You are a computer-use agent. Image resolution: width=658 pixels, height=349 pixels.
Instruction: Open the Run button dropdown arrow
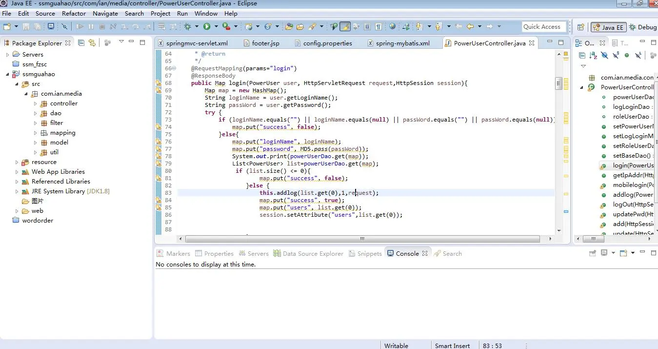click(x=215, y=26)
